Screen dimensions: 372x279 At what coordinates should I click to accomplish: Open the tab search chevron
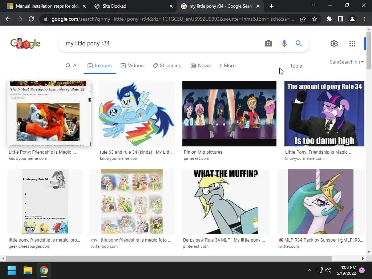tap(314, 5)
